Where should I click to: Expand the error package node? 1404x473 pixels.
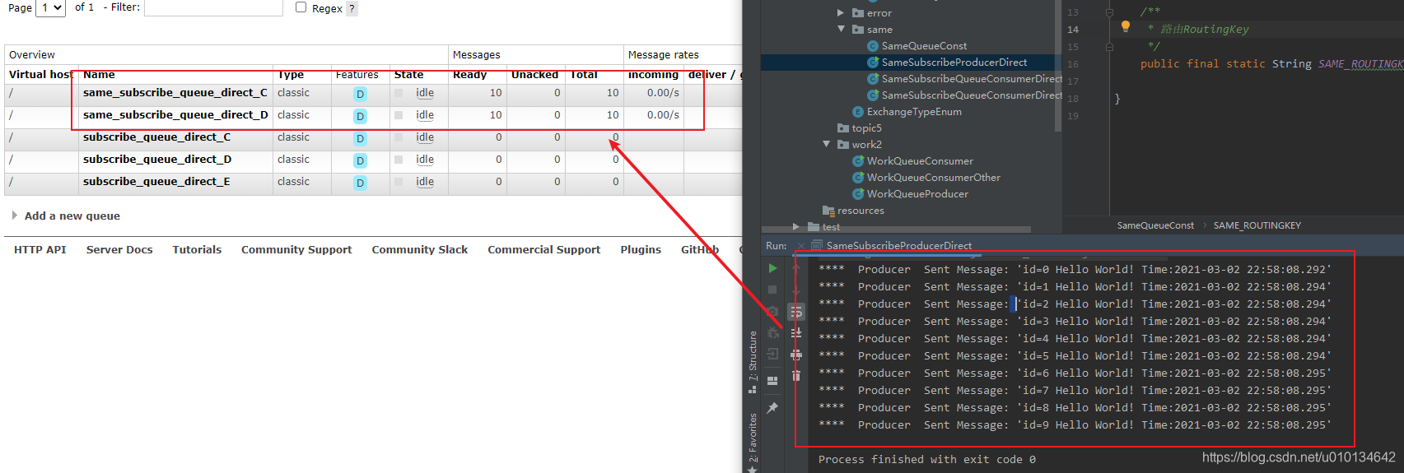(841, 12)
